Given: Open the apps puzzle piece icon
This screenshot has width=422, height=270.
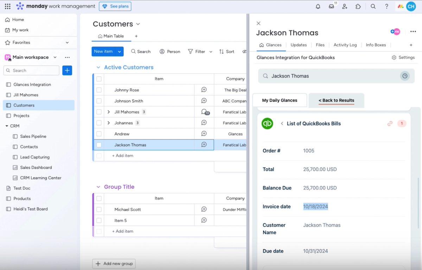Looking at the screenshot, I should pyautogui.click(x=358, y=6).
